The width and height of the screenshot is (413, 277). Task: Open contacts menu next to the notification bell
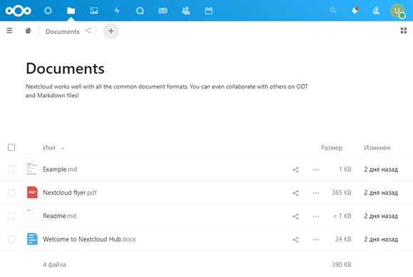click(x=376, y=11)
